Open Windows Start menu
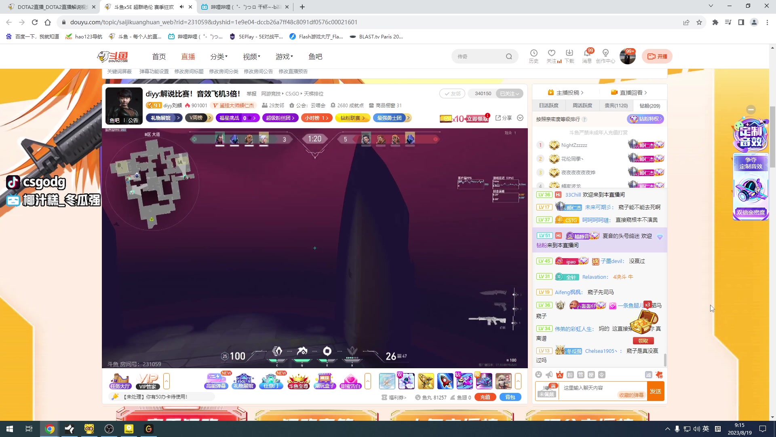Screen dimensions: 776x437 tap(10, 429)
